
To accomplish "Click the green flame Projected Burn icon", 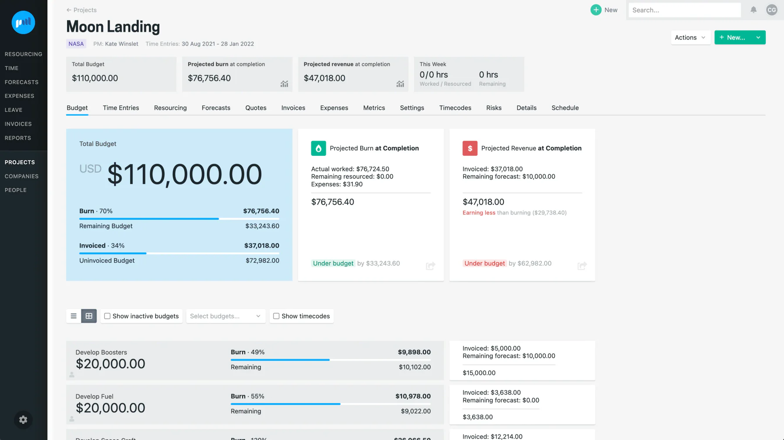I will (318, 148).
